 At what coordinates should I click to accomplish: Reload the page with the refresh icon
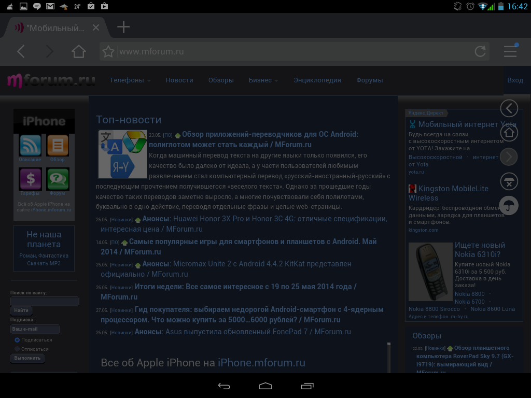coord(480,51)
